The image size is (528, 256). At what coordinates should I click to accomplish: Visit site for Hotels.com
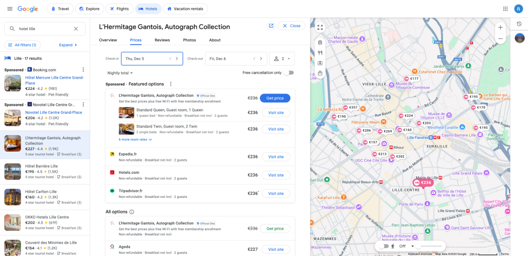pos(276,175)
